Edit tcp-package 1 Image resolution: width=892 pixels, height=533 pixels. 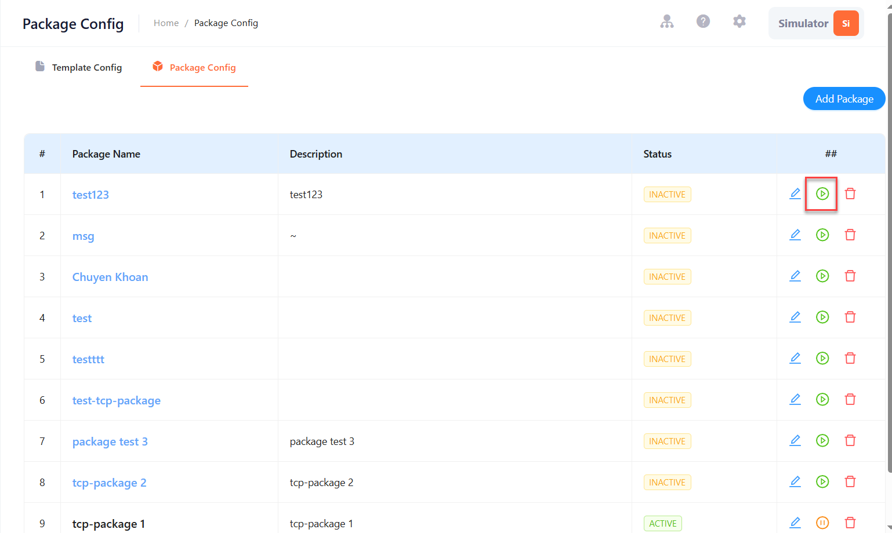tap(795, 523)
